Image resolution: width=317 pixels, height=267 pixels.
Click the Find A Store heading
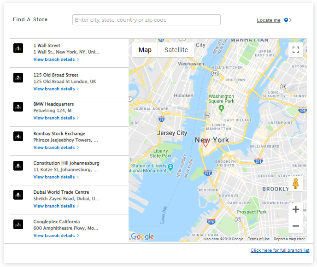[30, 20]
